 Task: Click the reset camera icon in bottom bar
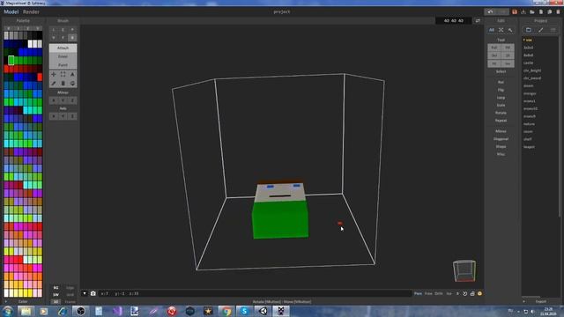[464, 293]
